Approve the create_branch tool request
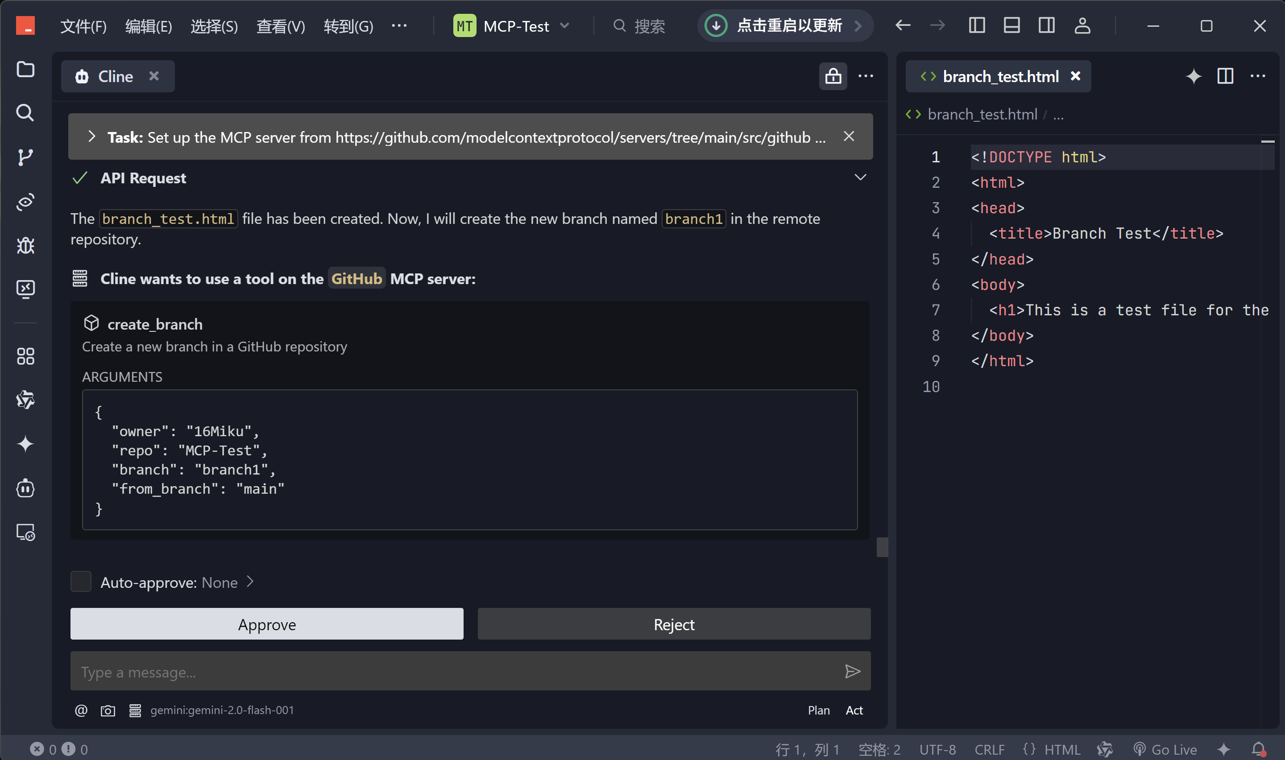 pyautogui.click(x=267, y=624)
